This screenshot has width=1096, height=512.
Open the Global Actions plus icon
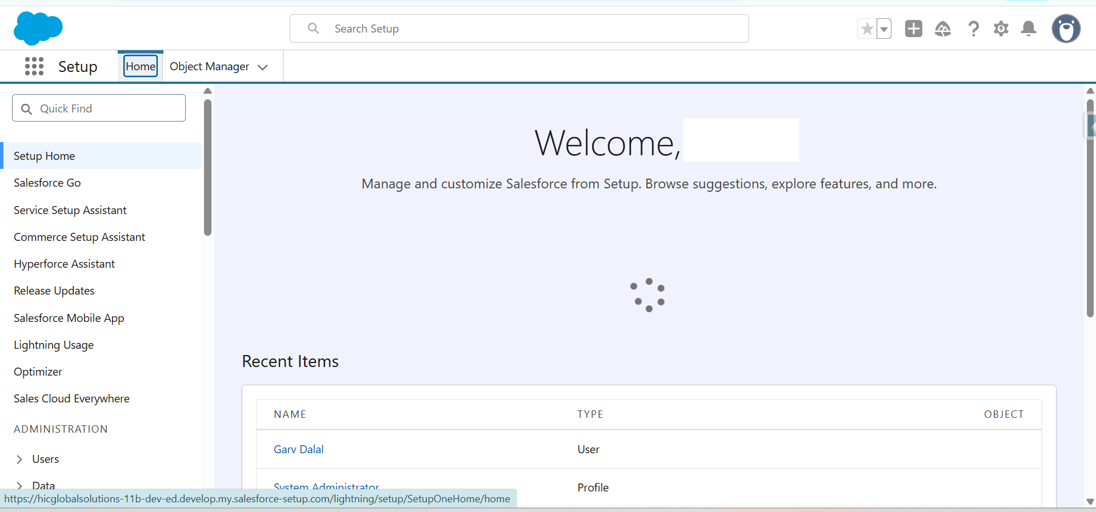pos(913,29)
